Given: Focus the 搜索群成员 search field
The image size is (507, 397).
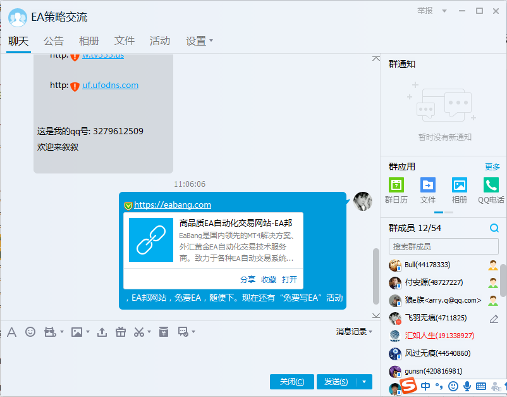Looking at the screenshot, I should tap(444, 247).
